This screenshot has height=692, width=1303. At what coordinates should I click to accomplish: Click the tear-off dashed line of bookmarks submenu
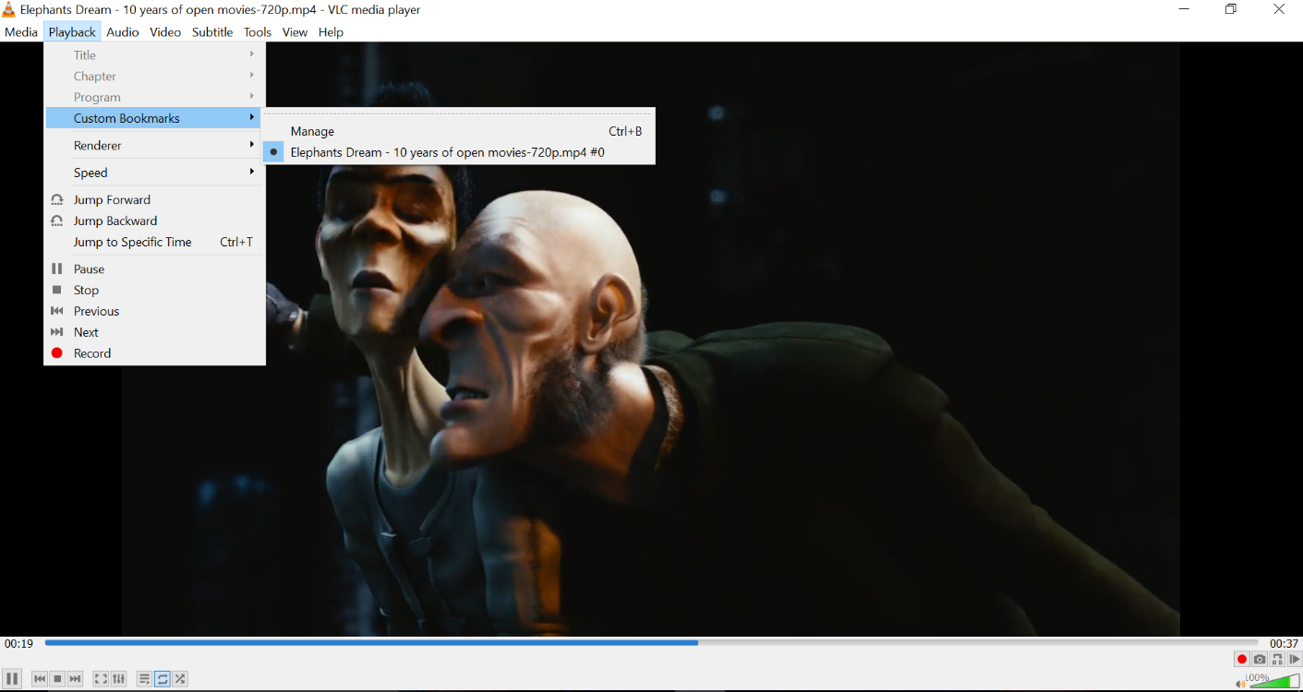click(459, 113)
